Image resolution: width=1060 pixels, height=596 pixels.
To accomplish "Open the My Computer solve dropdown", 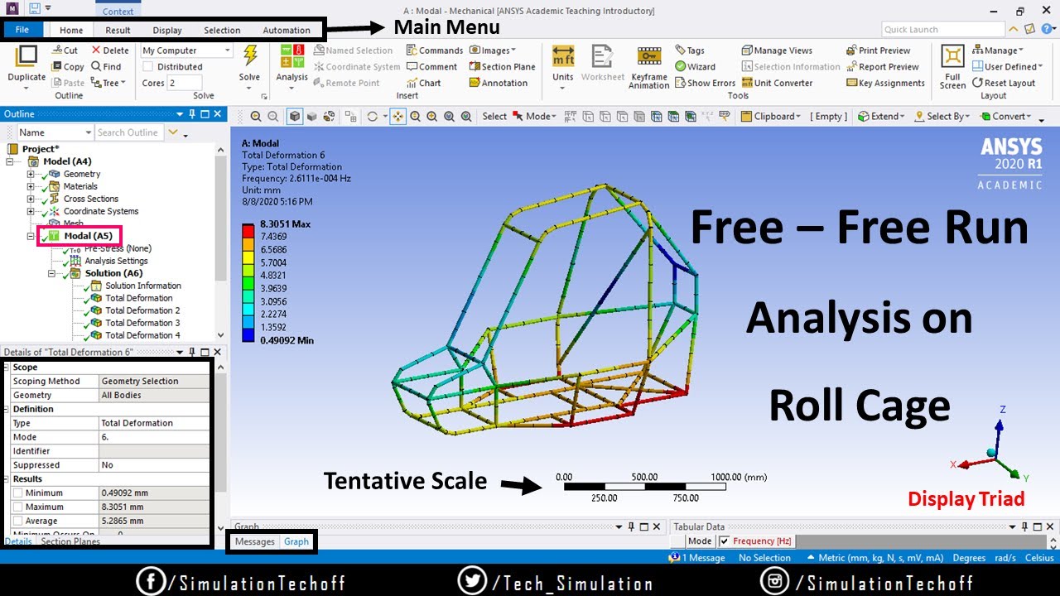I will click(186, 50).
